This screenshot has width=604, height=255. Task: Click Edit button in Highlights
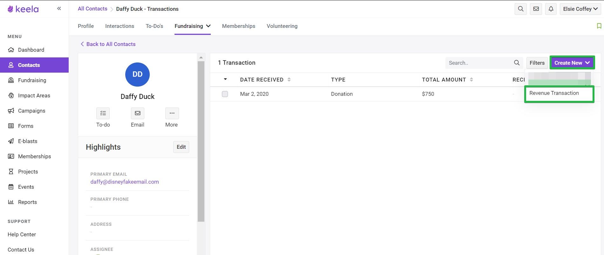click(181, 147)
